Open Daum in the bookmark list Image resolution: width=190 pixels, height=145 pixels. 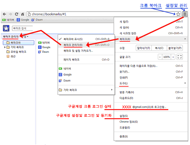point(44,52)
